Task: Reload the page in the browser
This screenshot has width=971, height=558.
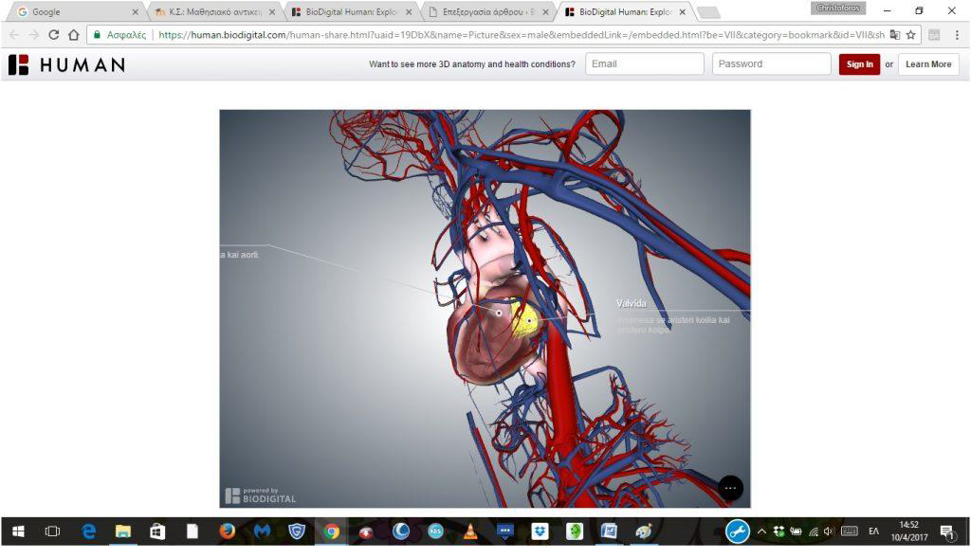Action: point(53,34)
